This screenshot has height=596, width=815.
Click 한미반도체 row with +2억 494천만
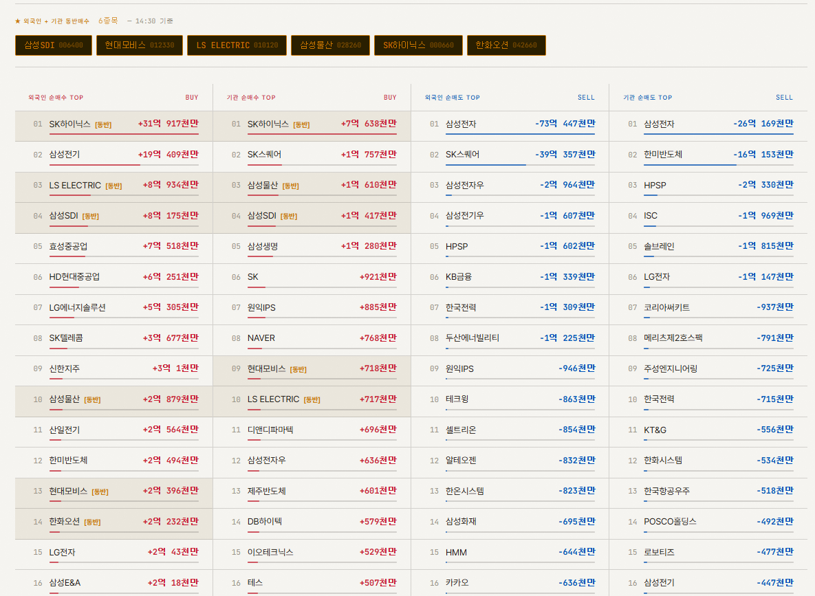[114, 463]
